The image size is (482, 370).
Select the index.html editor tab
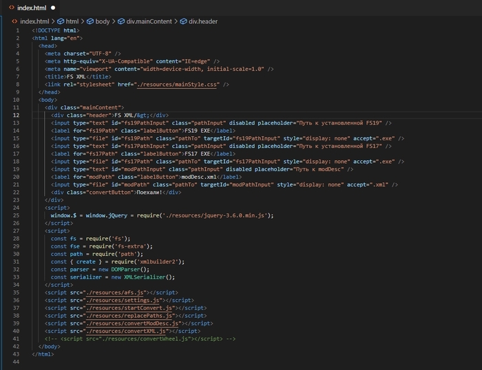(31, 7)
